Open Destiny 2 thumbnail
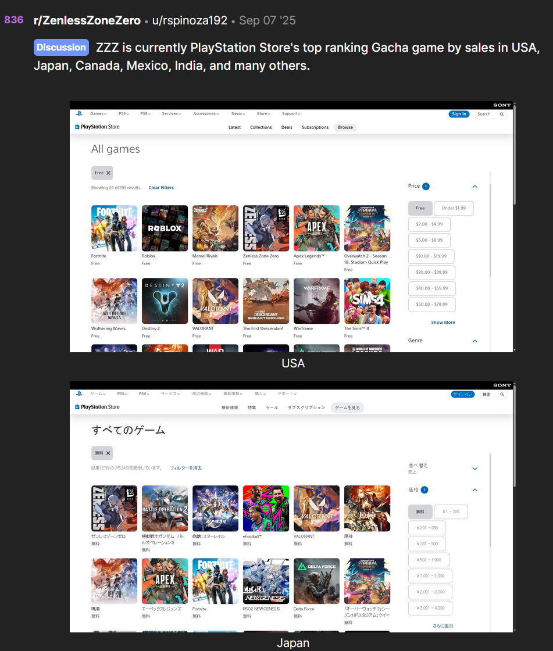The height and width of the screenshot is (651, 553). click(x=165, y=301)
